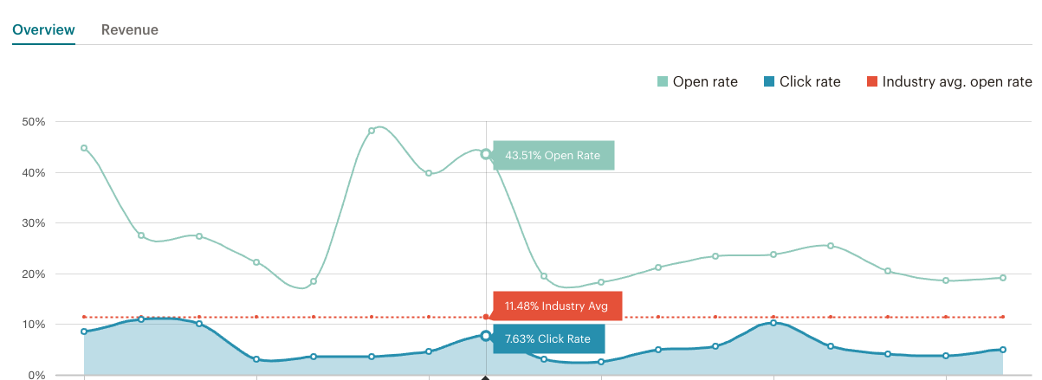The width and height of the screenshot is (1042, 380).
Task: Toggle the "Industry avg. open rate" legend label
Action: [957, 82]
